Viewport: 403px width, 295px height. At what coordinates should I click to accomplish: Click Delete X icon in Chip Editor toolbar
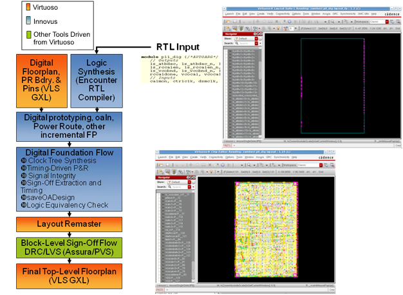pyautogui.click(x=210, y=165)
